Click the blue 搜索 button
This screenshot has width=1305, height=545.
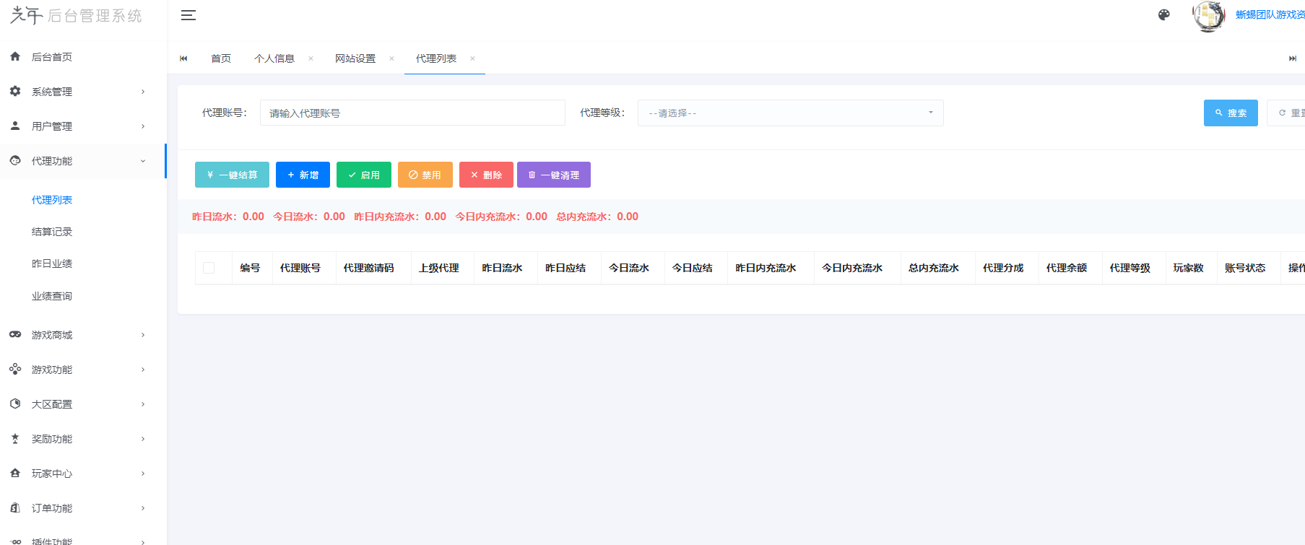click(x=1230, y=113)
